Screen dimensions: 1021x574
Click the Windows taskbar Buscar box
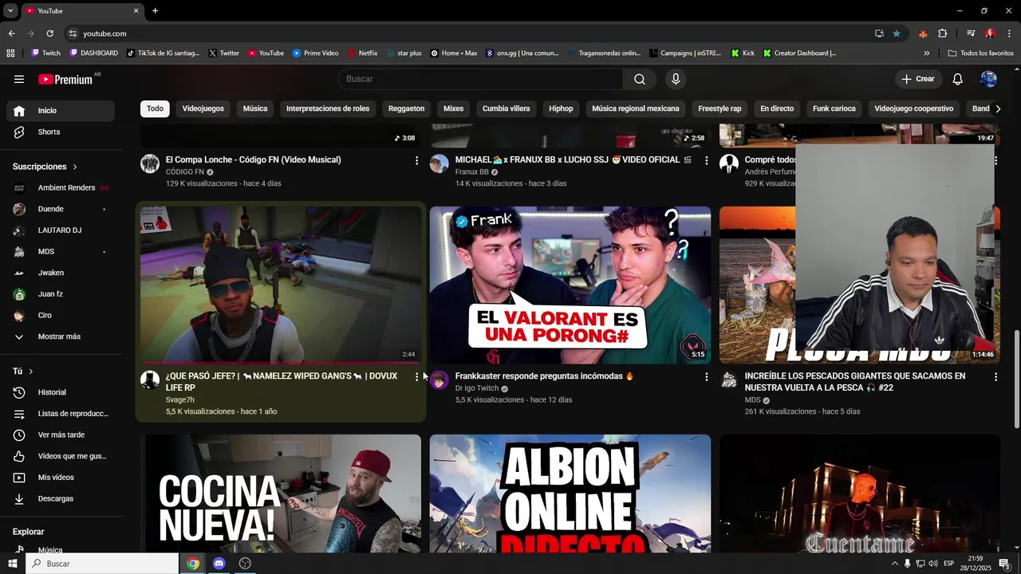tap(102, 564)
